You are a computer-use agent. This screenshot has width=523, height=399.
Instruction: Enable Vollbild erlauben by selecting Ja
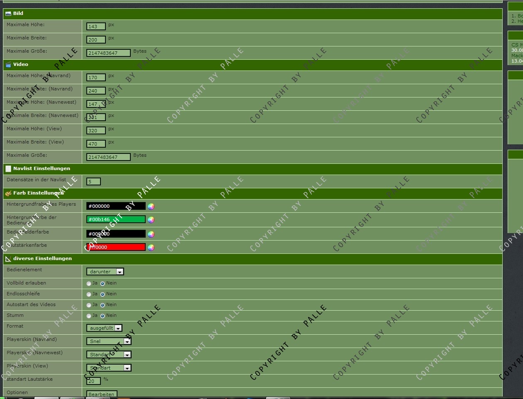coord(89,284)
